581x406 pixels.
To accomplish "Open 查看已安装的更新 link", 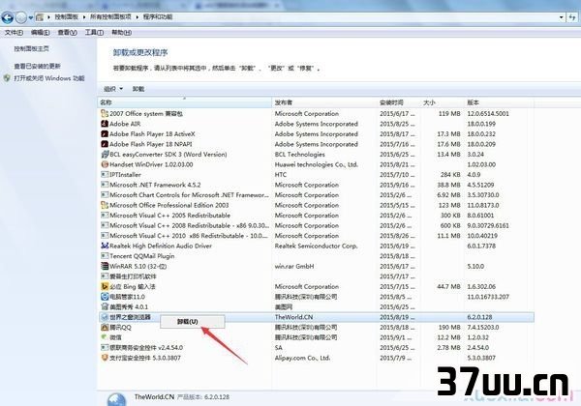I will [37, 66].
